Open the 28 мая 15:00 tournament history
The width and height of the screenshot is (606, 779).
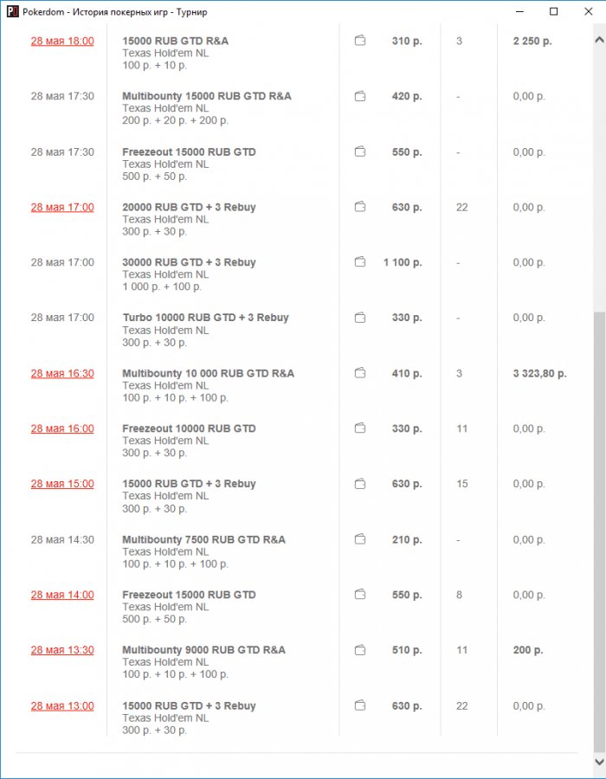click(62, 484)
